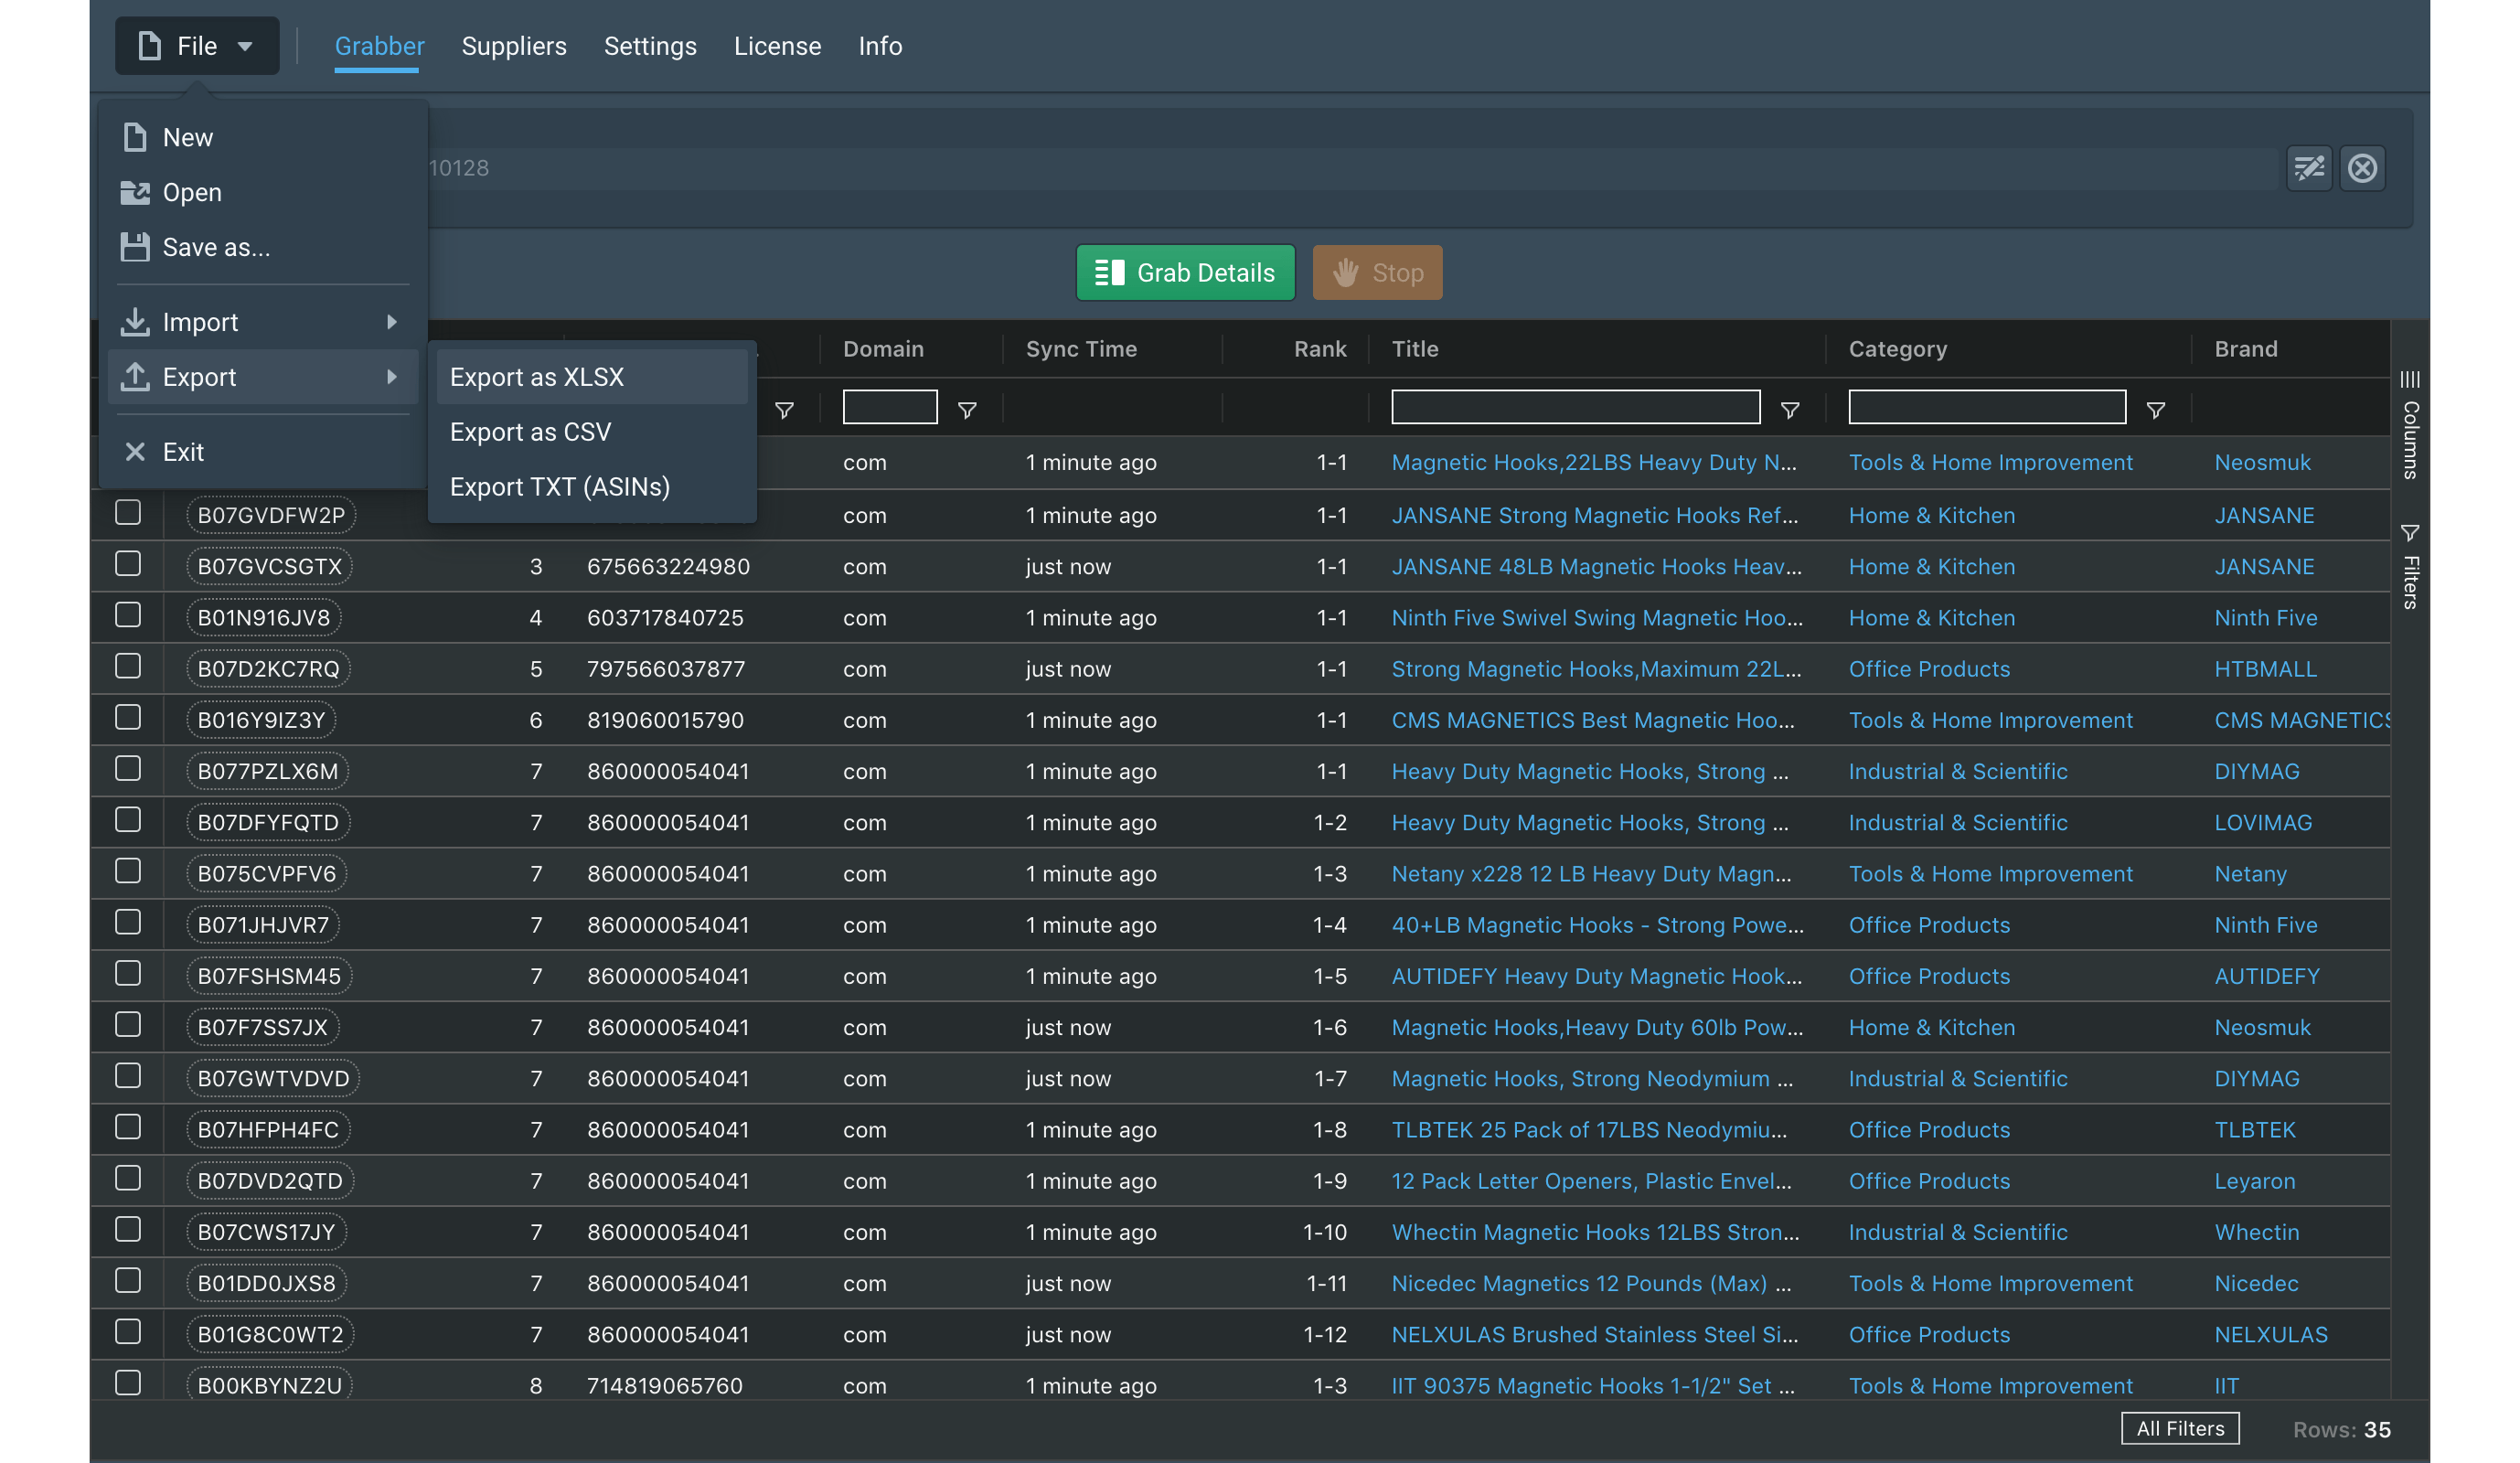Click the filter funnel icon for the Domain column
Screen dimensions: 2520x1463
(967, 410)
